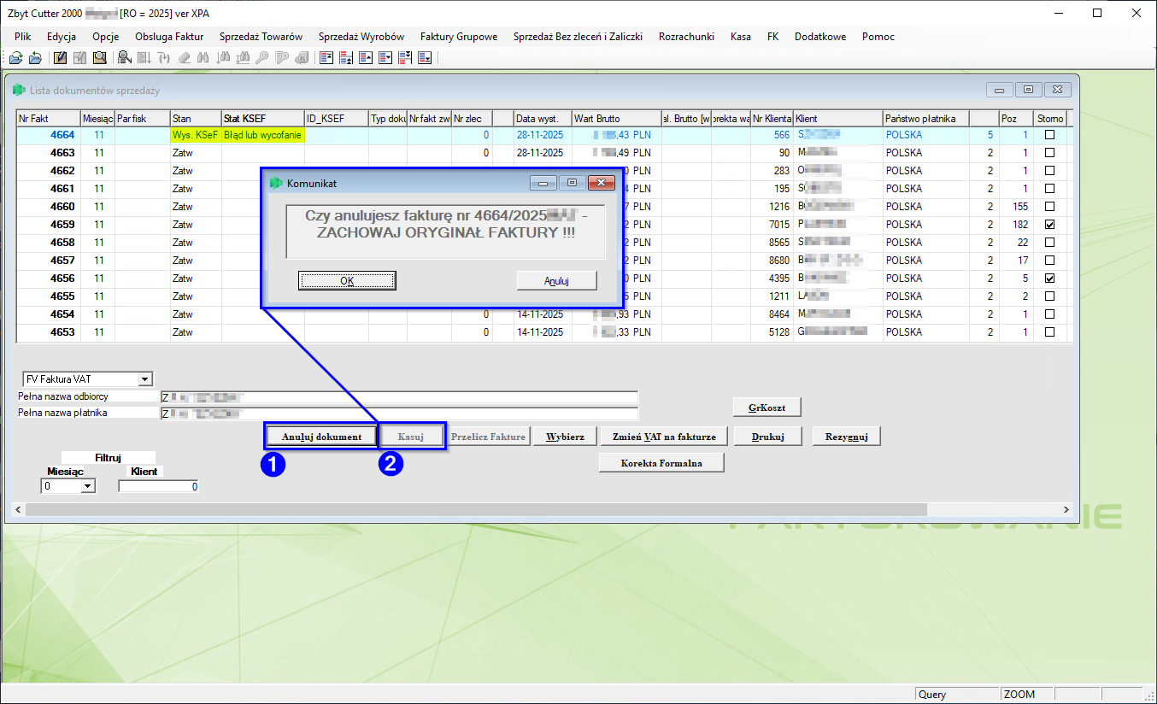Click the Korekta Formalna button
The height and width of the screenshot is (704, 1157).
(x=661, y=463)
